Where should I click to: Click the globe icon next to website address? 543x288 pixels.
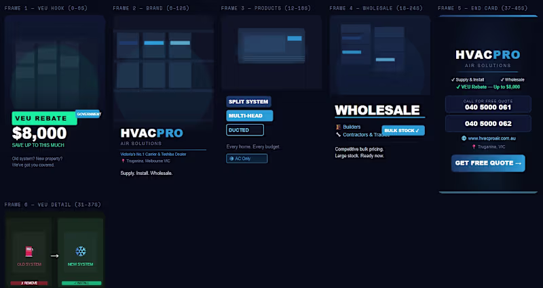pyautogui.click(x=464, y=138)
